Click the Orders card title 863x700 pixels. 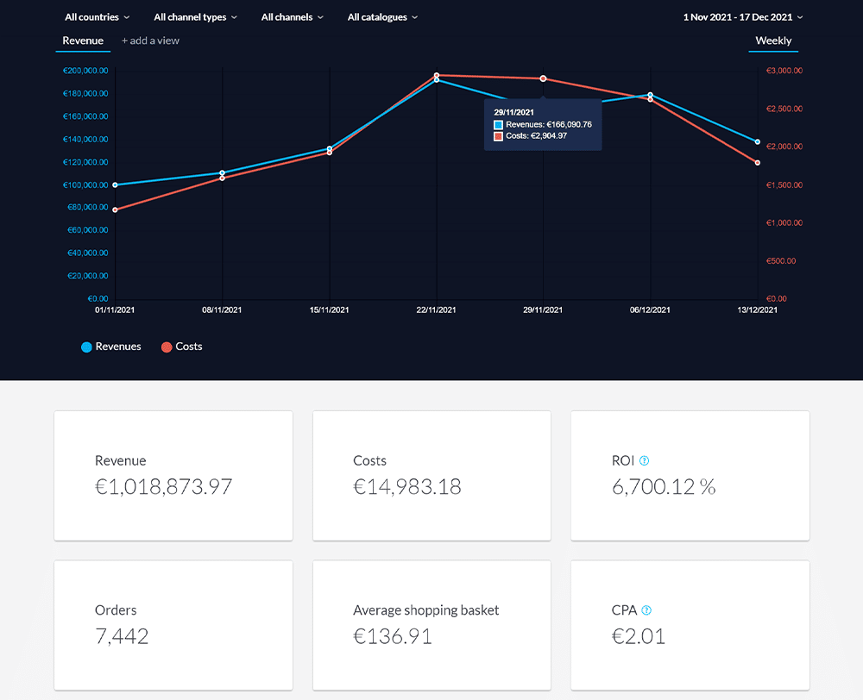coord(116,610)
